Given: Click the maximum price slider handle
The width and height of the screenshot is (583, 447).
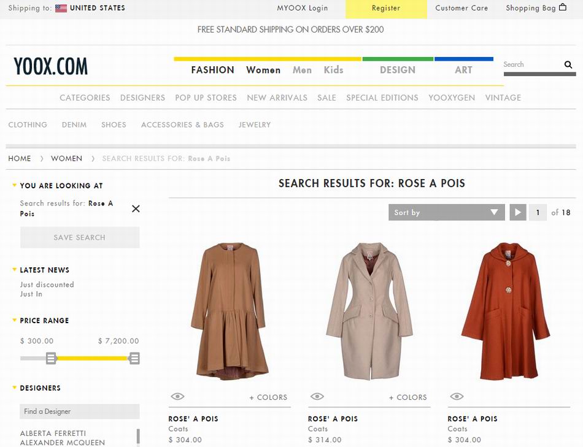Looking at the screenshot, I should coord(134,358).
